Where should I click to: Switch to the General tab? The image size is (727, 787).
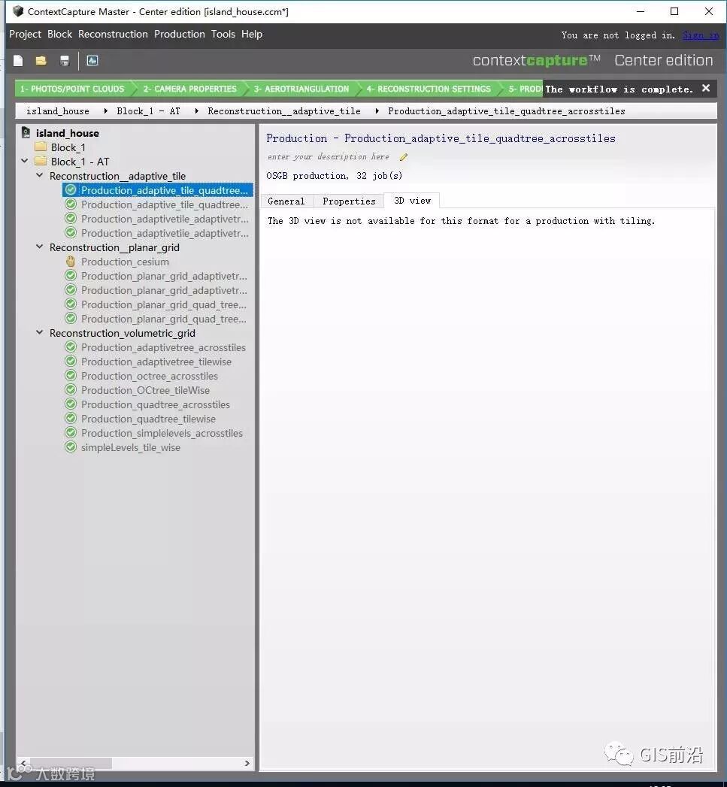pos(286,201)
